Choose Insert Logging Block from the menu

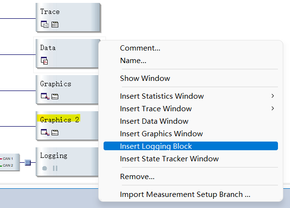(x=156, y=146)
